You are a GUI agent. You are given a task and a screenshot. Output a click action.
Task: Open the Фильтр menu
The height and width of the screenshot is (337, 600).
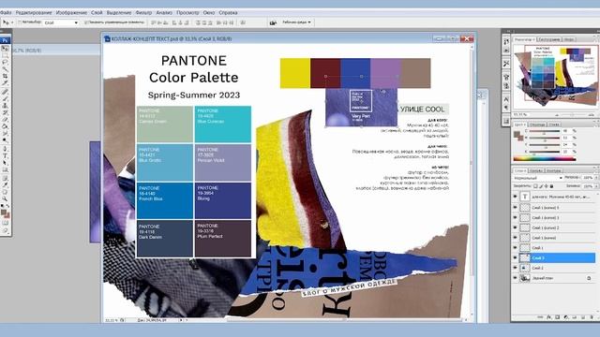click(x=143, y=12)
